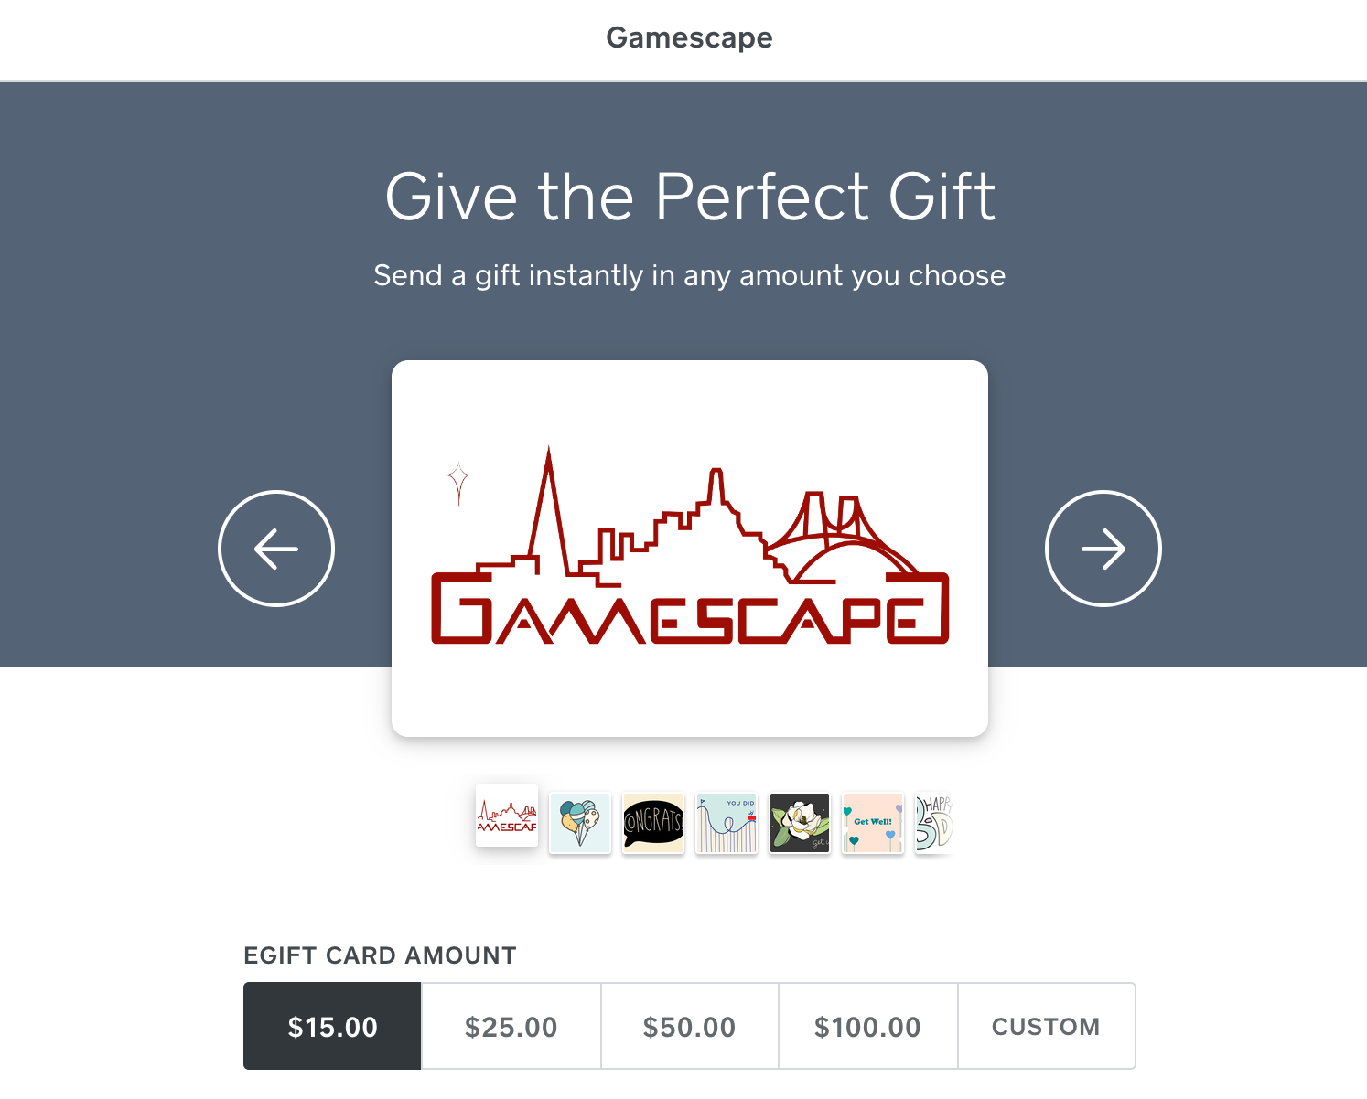This screenshot has height=1099, width=1367.
Task: Select the $15.00 gift amount
Action: [x=332, y=1026]
